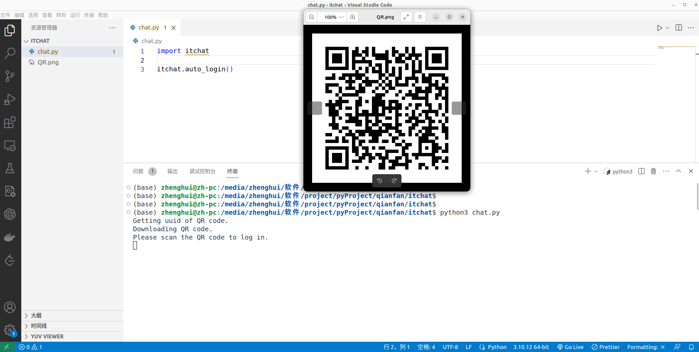The height and width of the screenshot is (352, 699).
Task: Show next image in viewer
Action: click(x=459, y=108)
